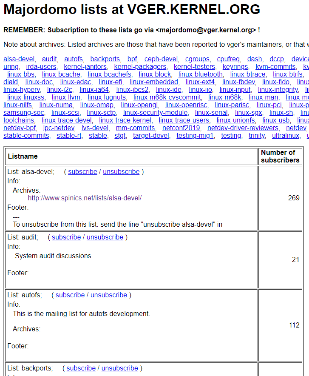Open the linux-llvm link
Screen dimensions: 309x376
(66, 97)
